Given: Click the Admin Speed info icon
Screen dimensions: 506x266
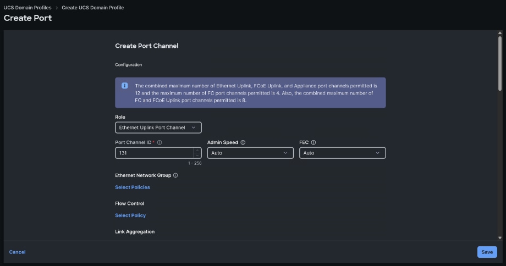Looking at the screenshot, I should click(x=243, y=142).
